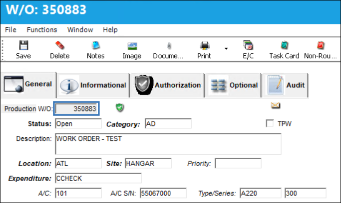Click the W/O: 350883 window title
The height and width of the screenshot is (203, 341).
[x=46, y=10]
